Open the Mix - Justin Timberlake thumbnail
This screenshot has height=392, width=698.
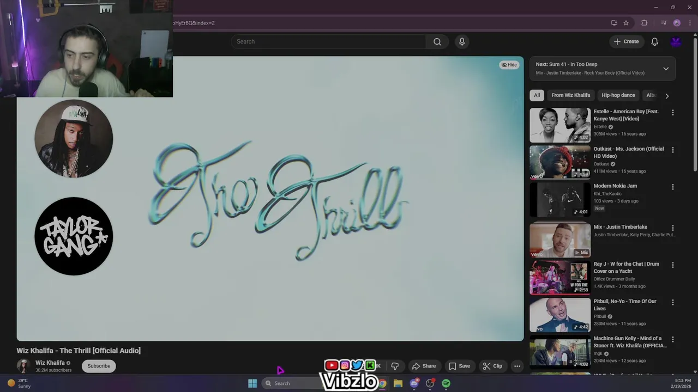click(x=559, y=240)
